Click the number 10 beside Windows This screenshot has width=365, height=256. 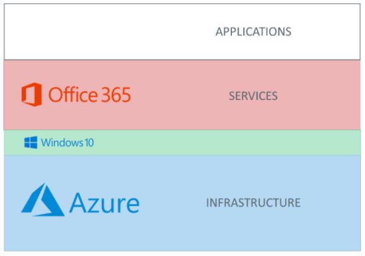pyautogui.click(x=89, y=143)
